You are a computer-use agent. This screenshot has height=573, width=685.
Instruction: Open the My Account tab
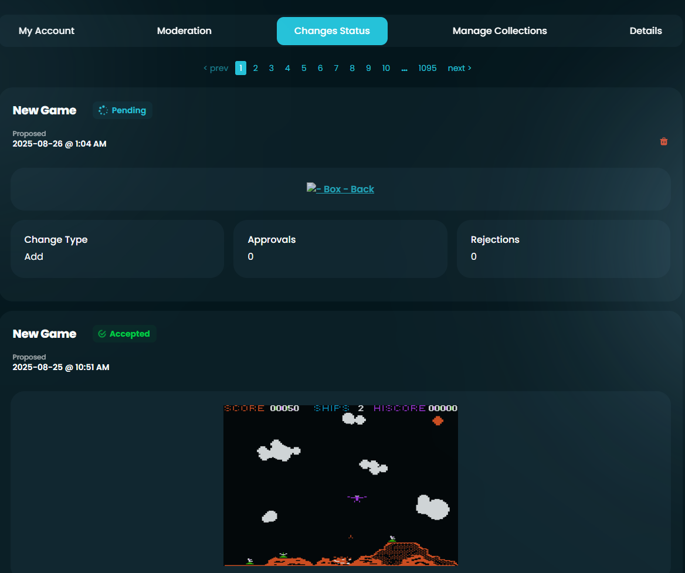pyautogui.click(x=46, y=31)
